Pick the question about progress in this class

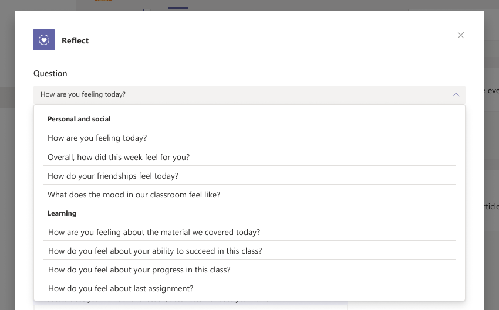[x=139, y=270]
